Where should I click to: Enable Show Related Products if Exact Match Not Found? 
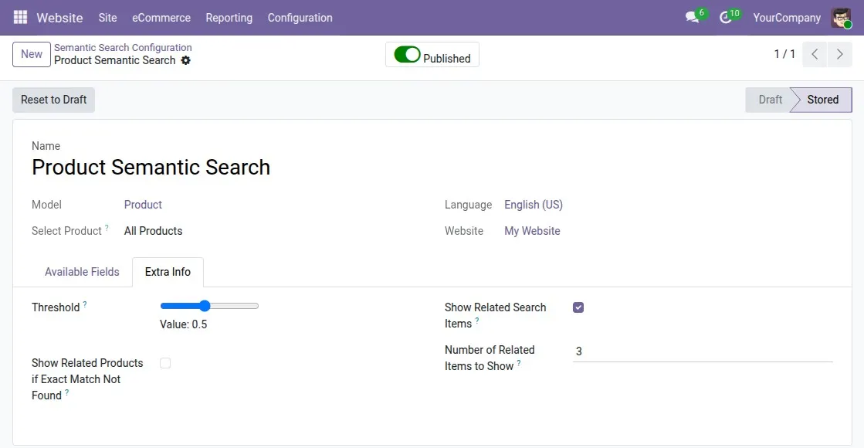(x=165, y=363)
